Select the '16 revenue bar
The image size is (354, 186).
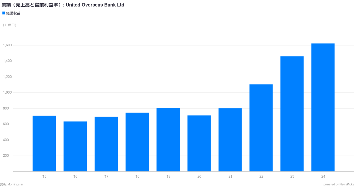75,146
